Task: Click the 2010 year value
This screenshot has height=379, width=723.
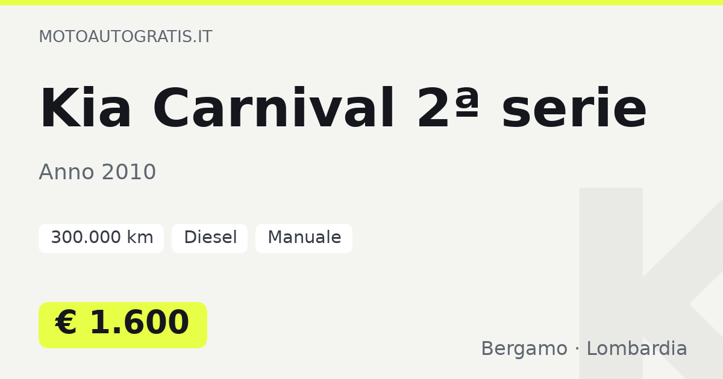Action: click(x=129, y=172)
